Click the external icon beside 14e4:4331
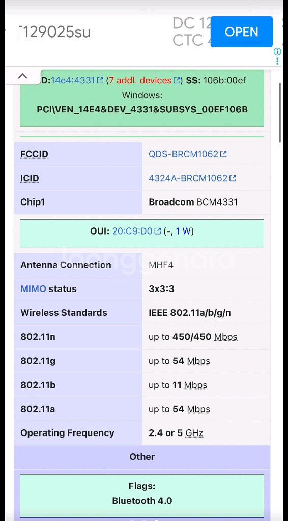288x521 pixels. pos(100,80)
